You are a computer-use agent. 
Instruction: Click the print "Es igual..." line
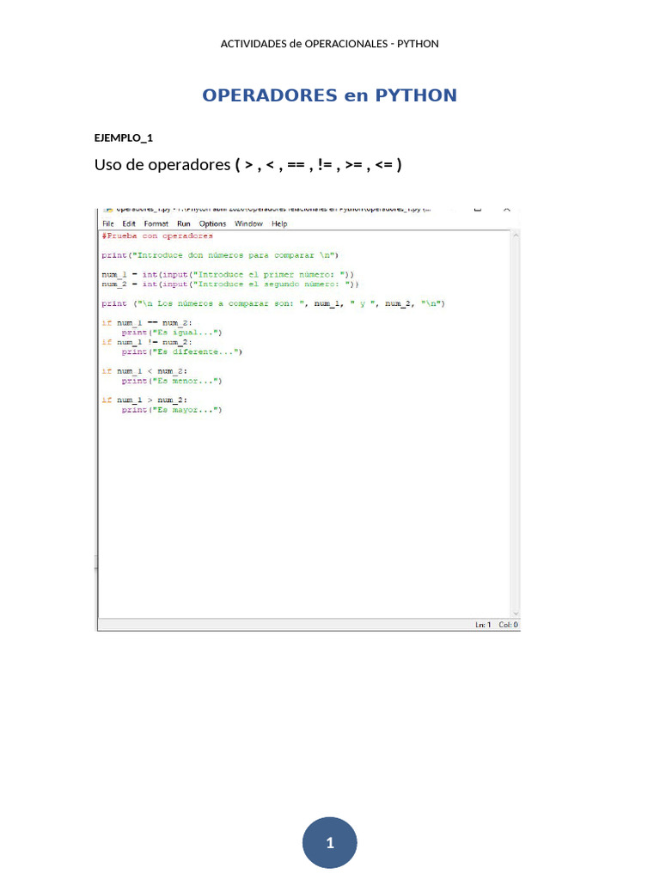(x=172, y=333)
